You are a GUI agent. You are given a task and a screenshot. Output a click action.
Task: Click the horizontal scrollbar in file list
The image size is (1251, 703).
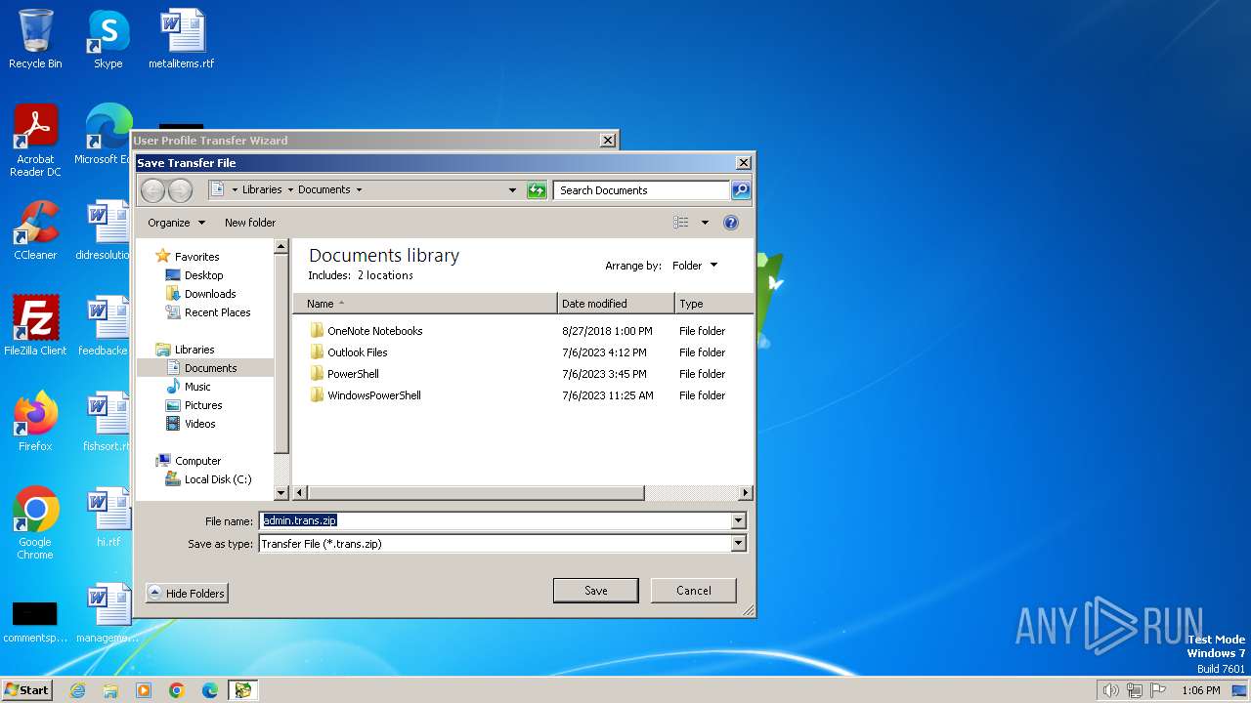pyautogui.click(x=475, y=493)
